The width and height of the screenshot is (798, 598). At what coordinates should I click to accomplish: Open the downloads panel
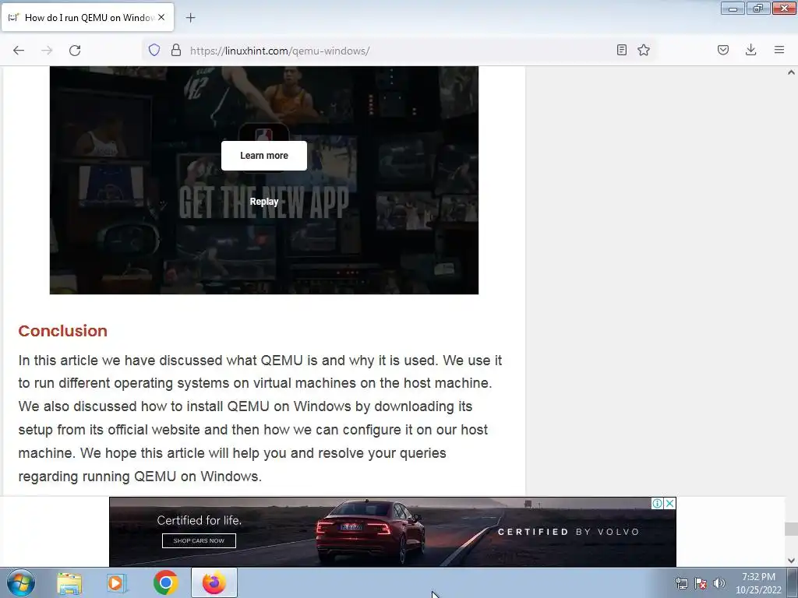(750, 50)
